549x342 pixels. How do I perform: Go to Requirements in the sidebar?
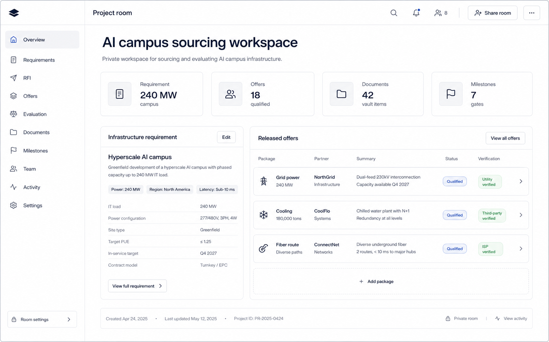(x=42, y=60)
